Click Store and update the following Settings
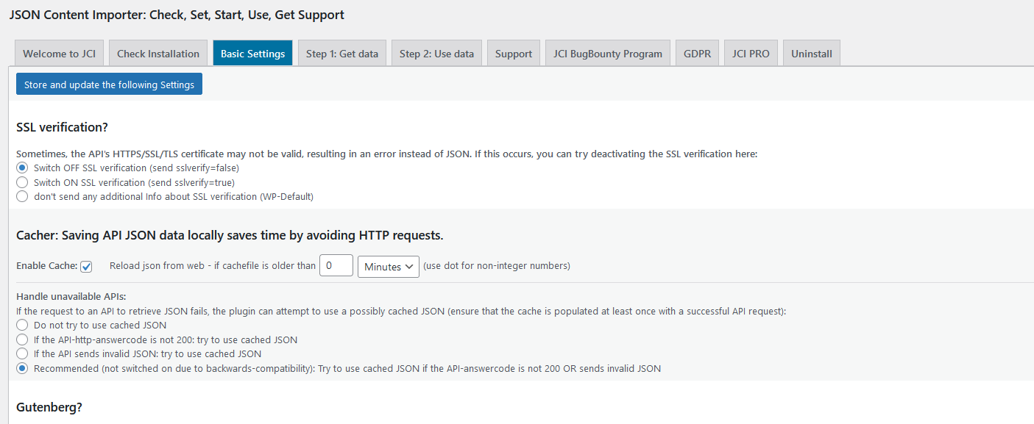Viewport: 1034px width, 424px height. pyautogui.click(x=109, y=85)
